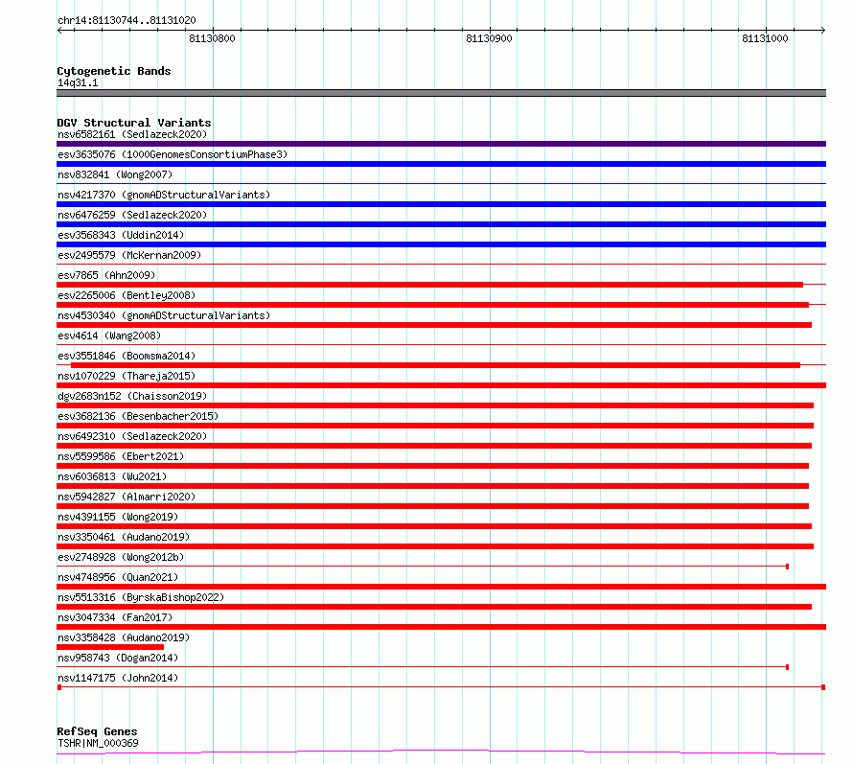Click nsv1147175 (John2014) label
The image size is (853, 764).
tap(118, 678)
